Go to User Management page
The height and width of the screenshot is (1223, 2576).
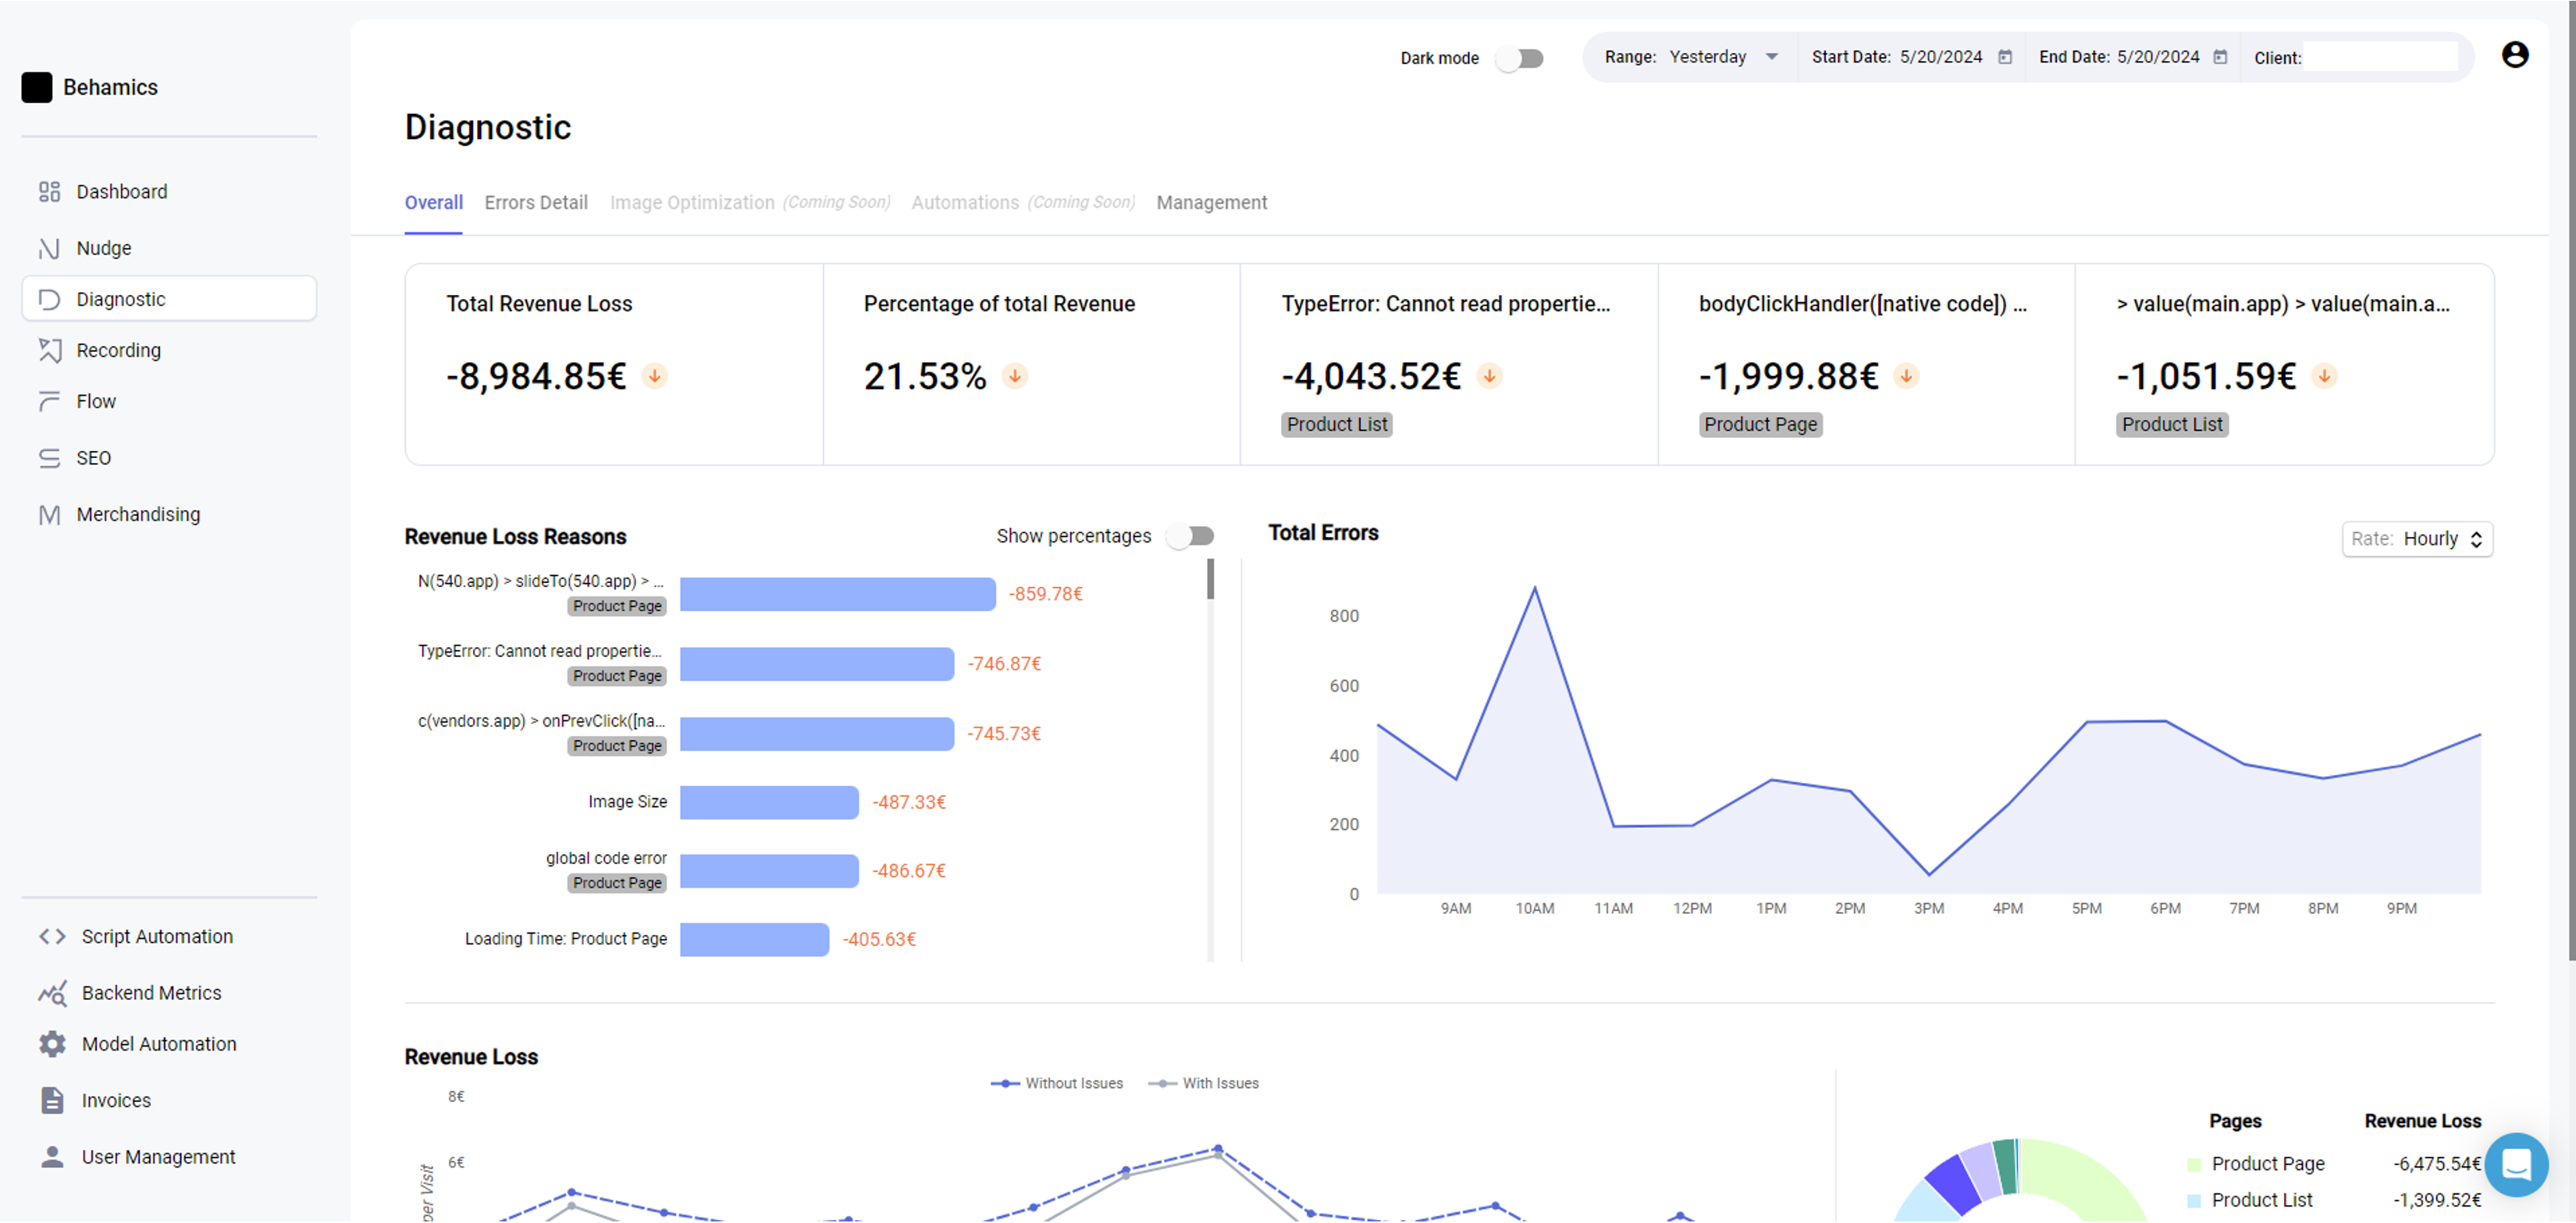[158, 1156]
